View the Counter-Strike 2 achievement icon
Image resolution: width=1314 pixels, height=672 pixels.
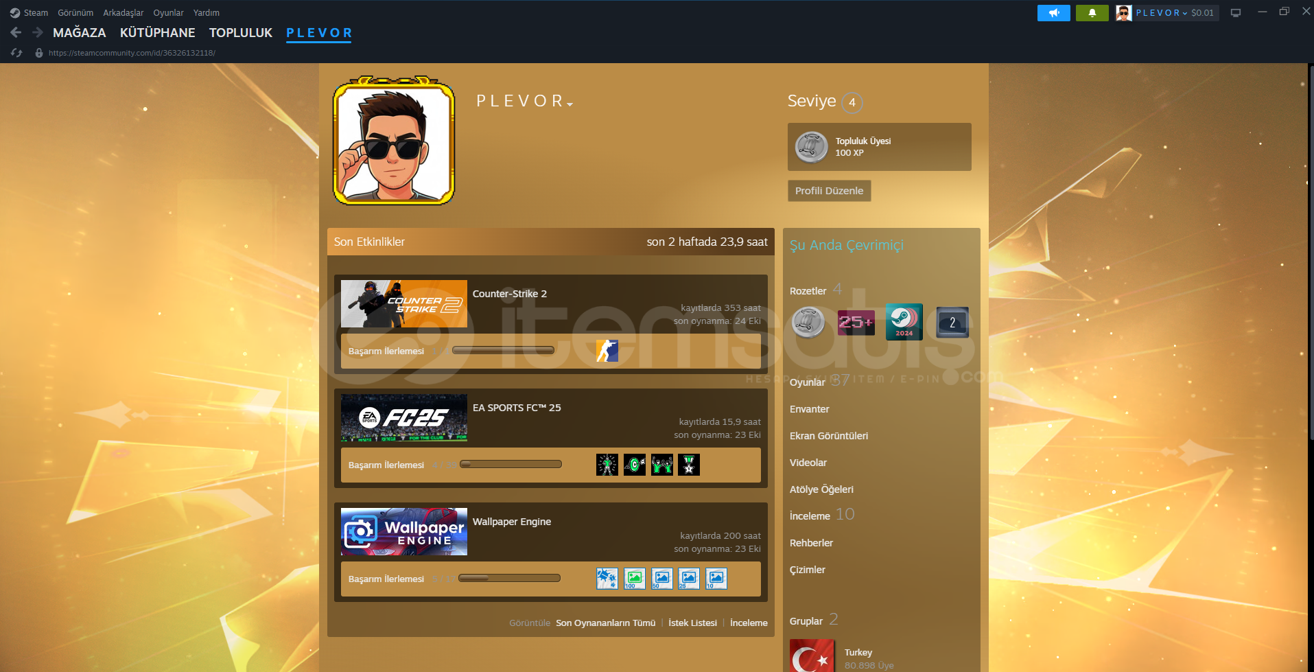[x=607, y=351]
